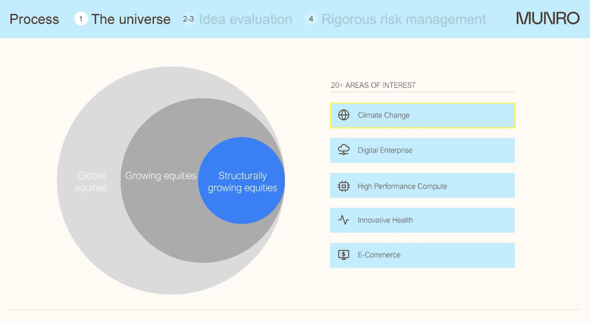Click the Growing equities label in circle
The image size is (590, 322).
tap(161, 176)
